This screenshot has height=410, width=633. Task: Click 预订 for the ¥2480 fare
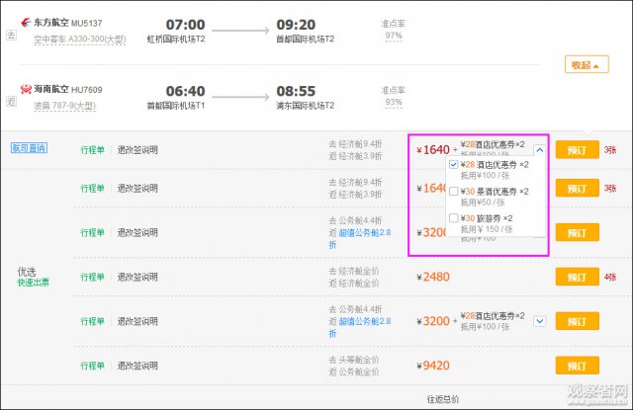[x=577, y=277]
